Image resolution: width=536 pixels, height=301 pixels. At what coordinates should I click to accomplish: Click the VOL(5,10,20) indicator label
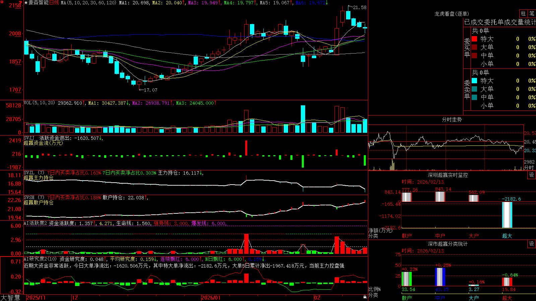click(x=39, y=103)
